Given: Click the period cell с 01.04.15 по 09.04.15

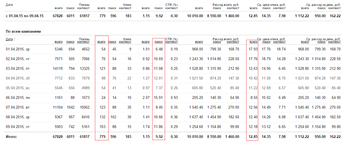Looking at the screenshot, I should 24,16.
